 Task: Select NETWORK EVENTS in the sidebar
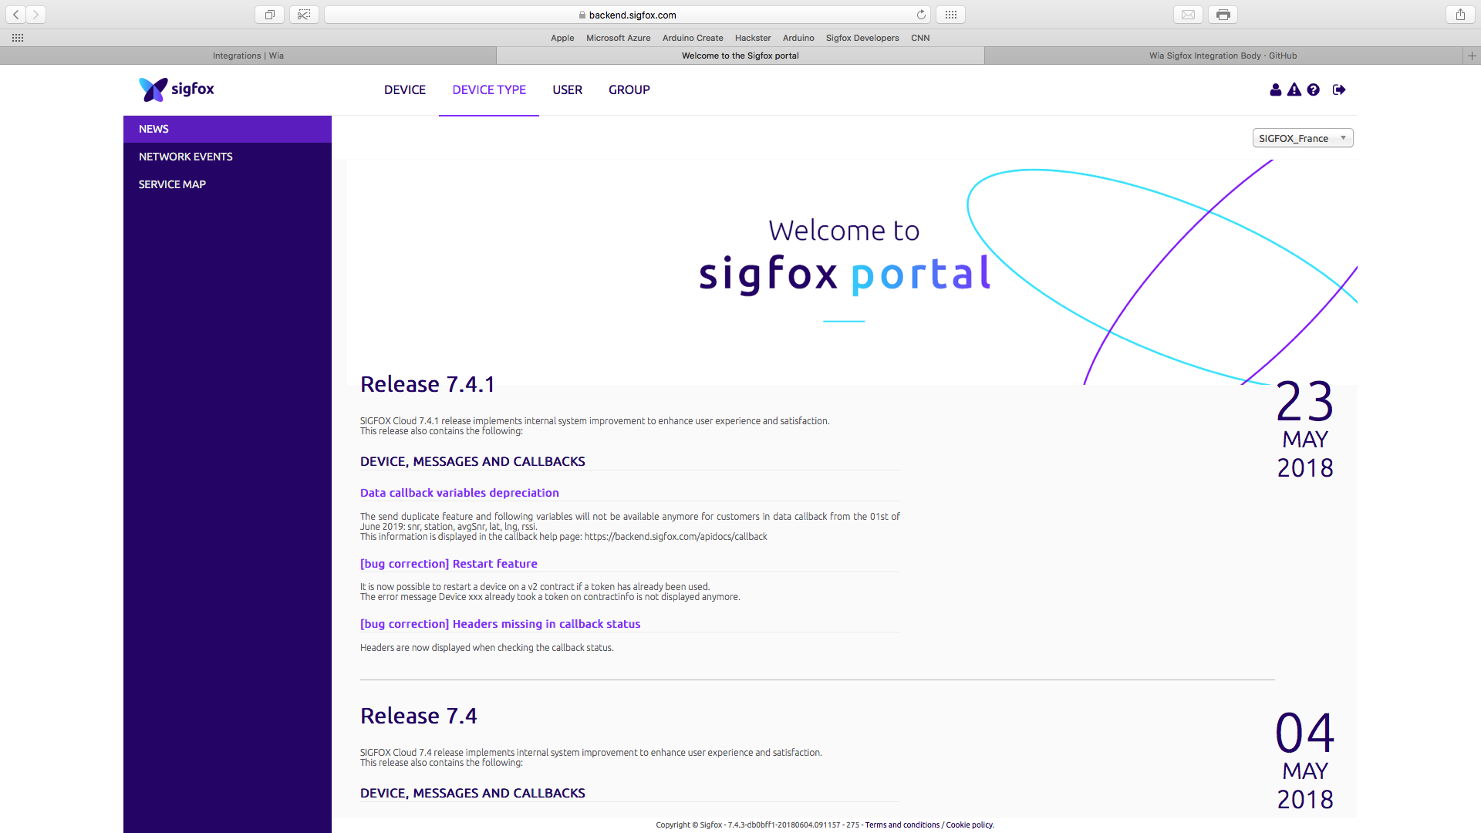click(x=185, y=156)
